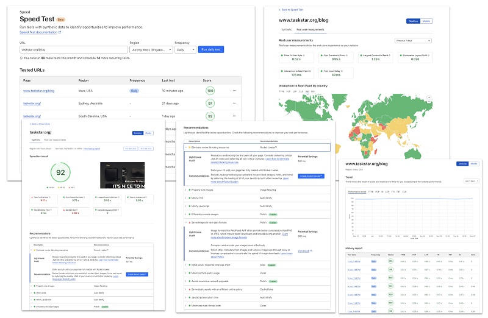Open the Frequency dropdown set to Daily

[184, 49]
